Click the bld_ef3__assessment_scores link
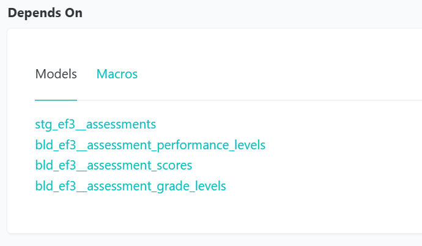Screen dimensions: 422x246 point(114,165)
